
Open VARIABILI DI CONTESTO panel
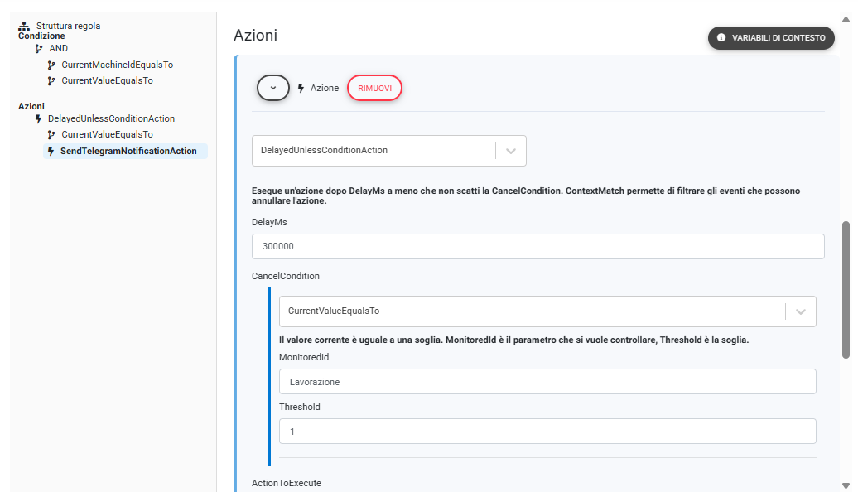(x=771, y=38)
